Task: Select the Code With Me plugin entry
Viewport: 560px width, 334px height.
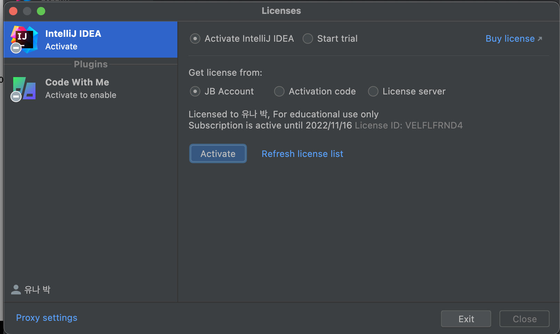Action: click(90, 89)
